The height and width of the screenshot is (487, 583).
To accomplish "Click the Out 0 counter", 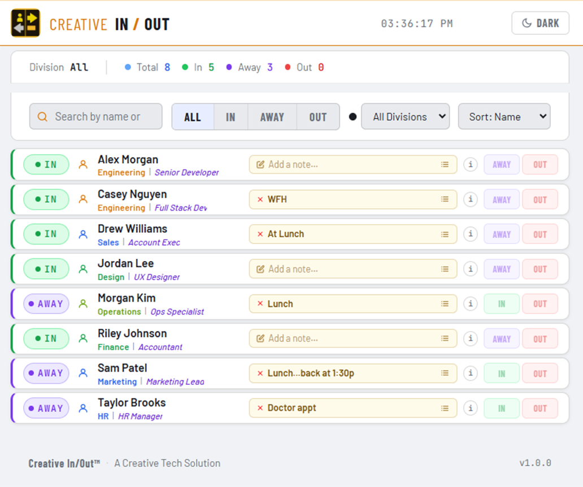I will click(x=304, y=67).
